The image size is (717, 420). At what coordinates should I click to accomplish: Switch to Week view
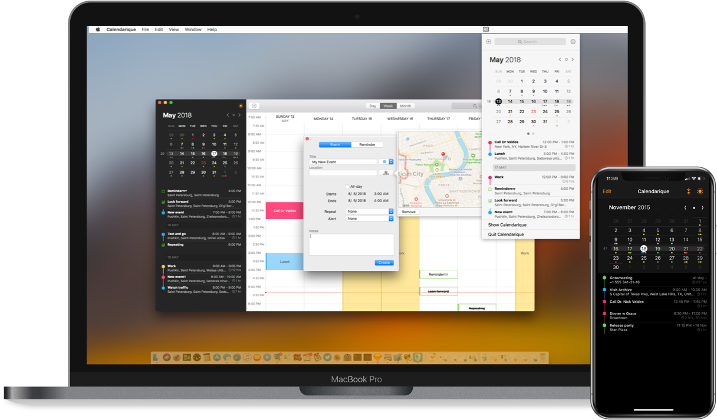click(x=388, y=106)
